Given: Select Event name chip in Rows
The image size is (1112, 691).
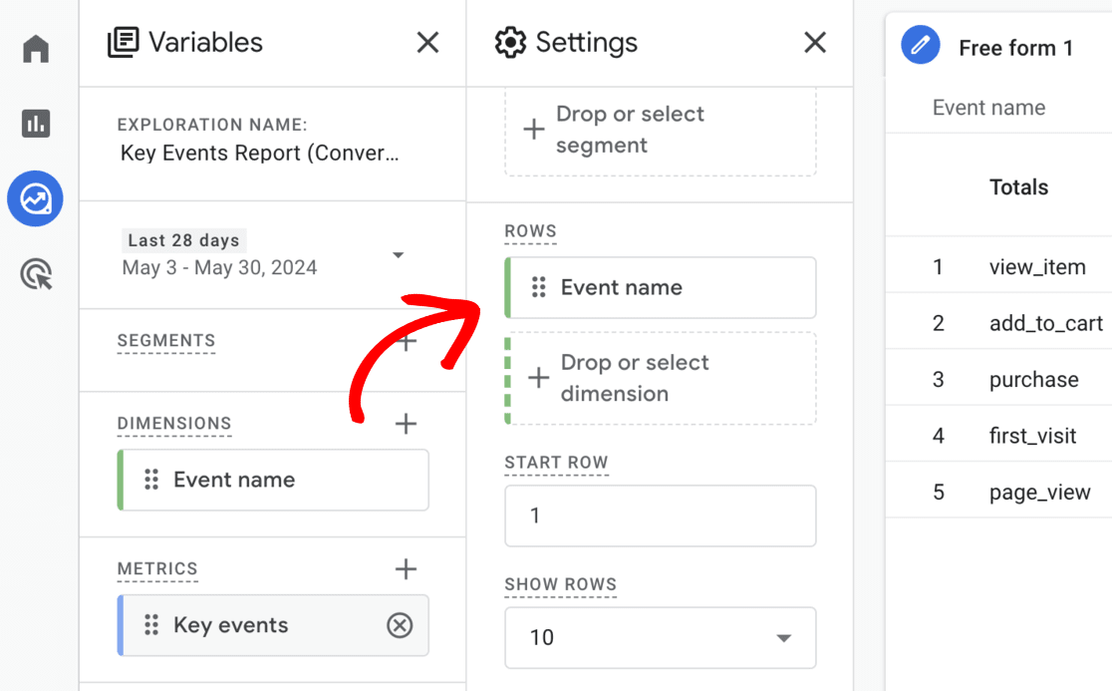Looking at the screenshot, I should tap(660, 288).
